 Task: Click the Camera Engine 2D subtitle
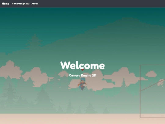click(x=82, y=75)
